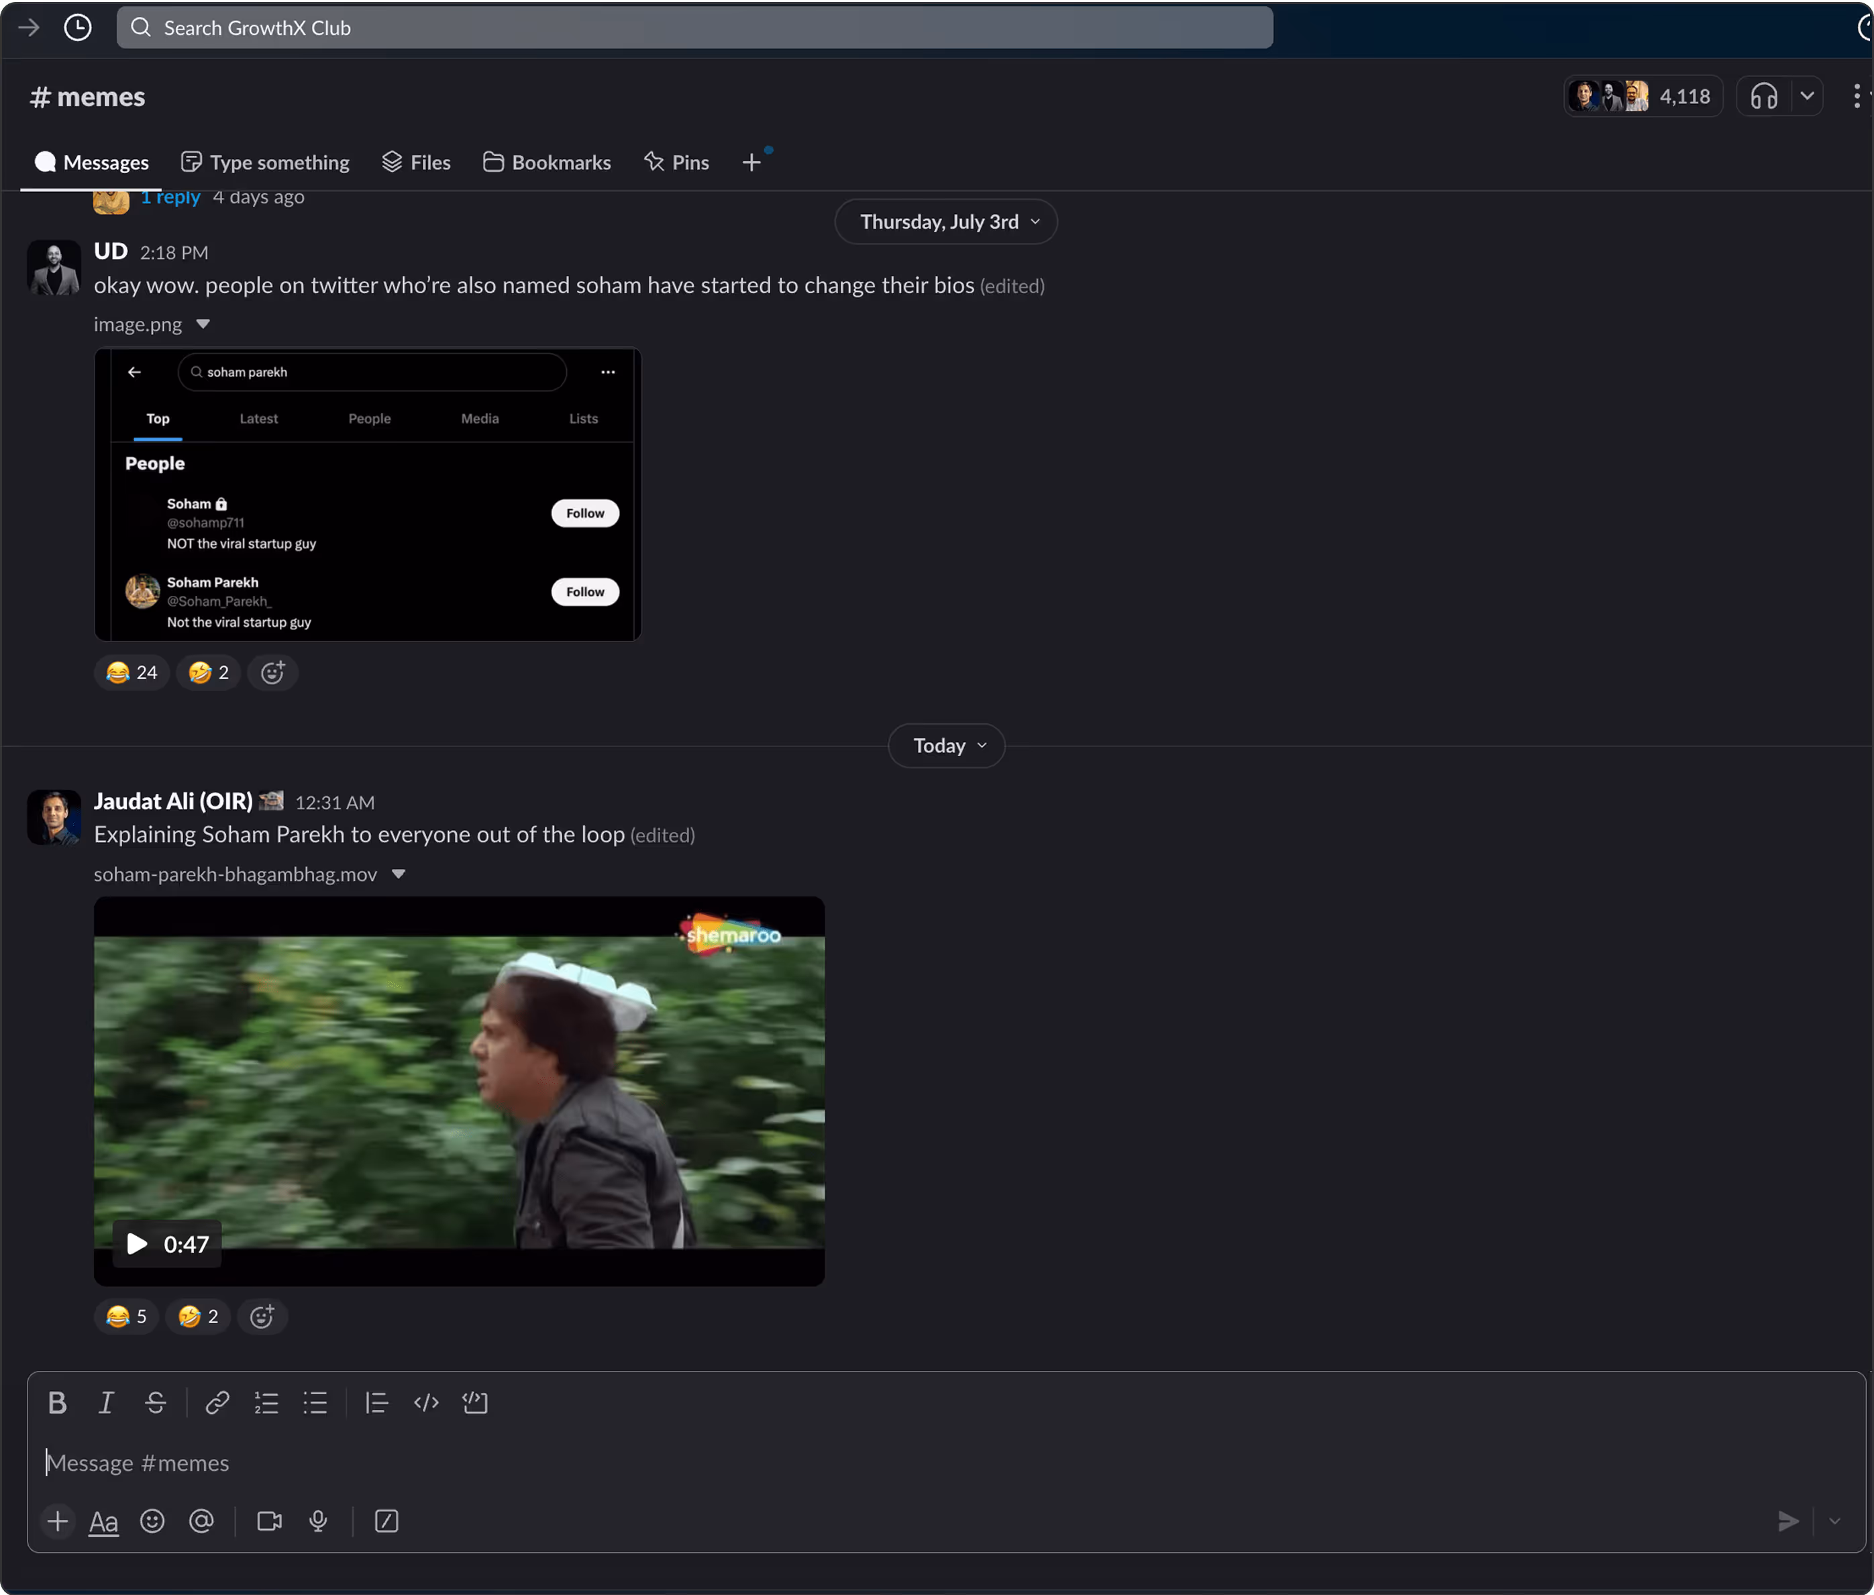Viewport: 1874px width, 1595px height.
Task: Collapse the soham-parekh-bhagambhag.mov attachment
Action: pyautogui.click(x=399, y=874)
